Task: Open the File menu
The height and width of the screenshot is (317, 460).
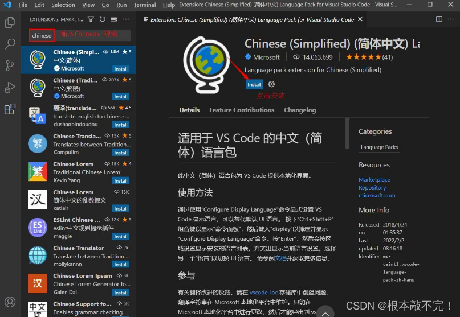Action: click(23, 5)
